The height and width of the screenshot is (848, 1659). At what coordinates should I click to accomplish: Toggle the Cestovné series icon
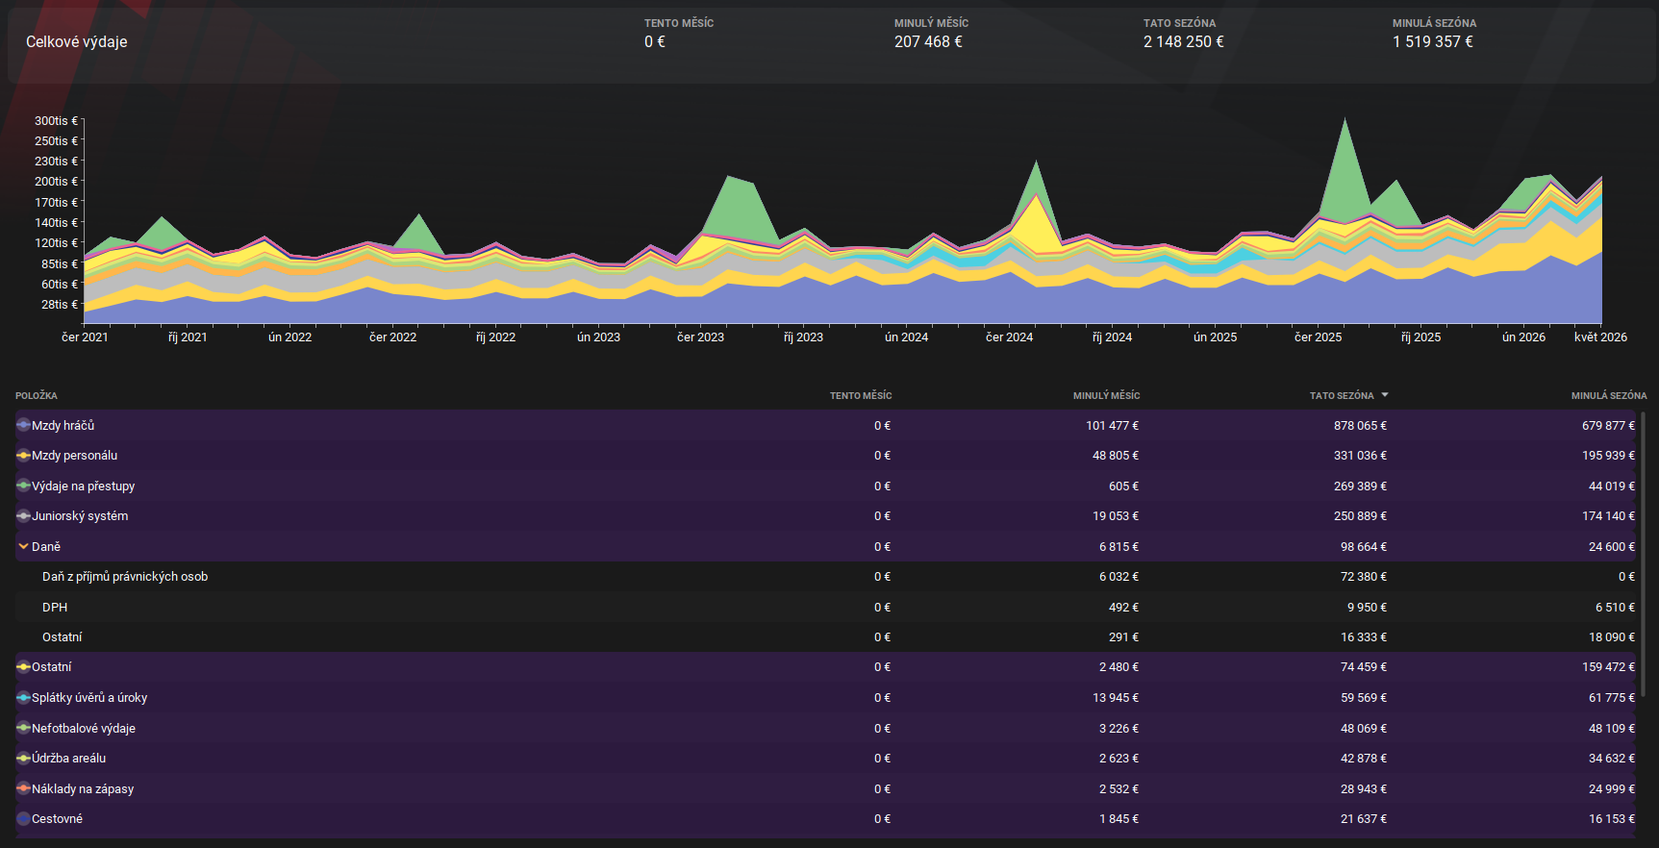(23, 819)
